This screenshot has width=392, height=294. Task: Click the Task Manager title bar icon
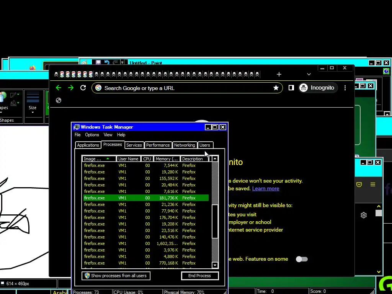(x=77, y=127)
